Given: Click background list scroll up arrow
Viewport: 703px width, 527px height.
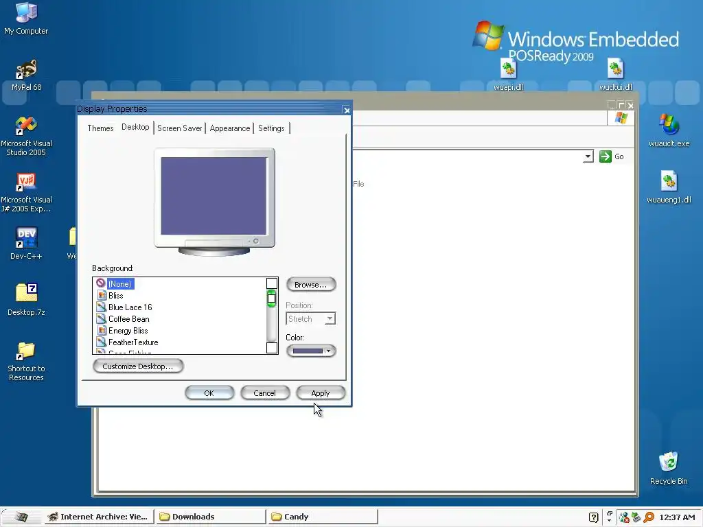Looking at the screenshot, I should tap(272, 283).
